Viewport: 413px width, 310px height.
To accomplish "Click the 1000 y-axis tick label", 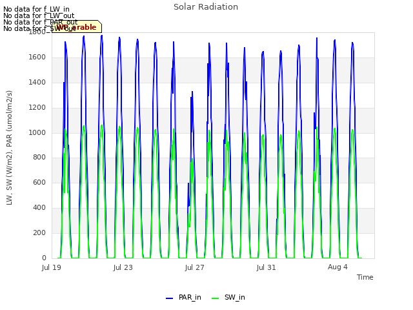I will pyautogui.click(x=37, y=132).
